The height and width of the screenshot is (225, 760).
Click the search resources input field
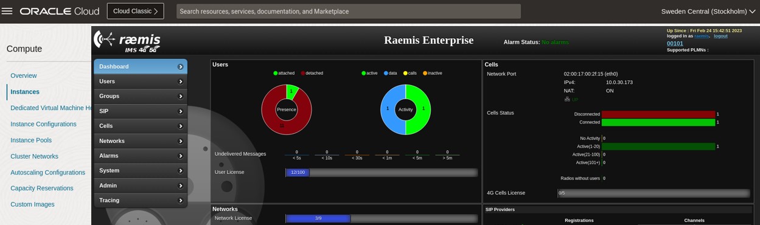(349, 11)
